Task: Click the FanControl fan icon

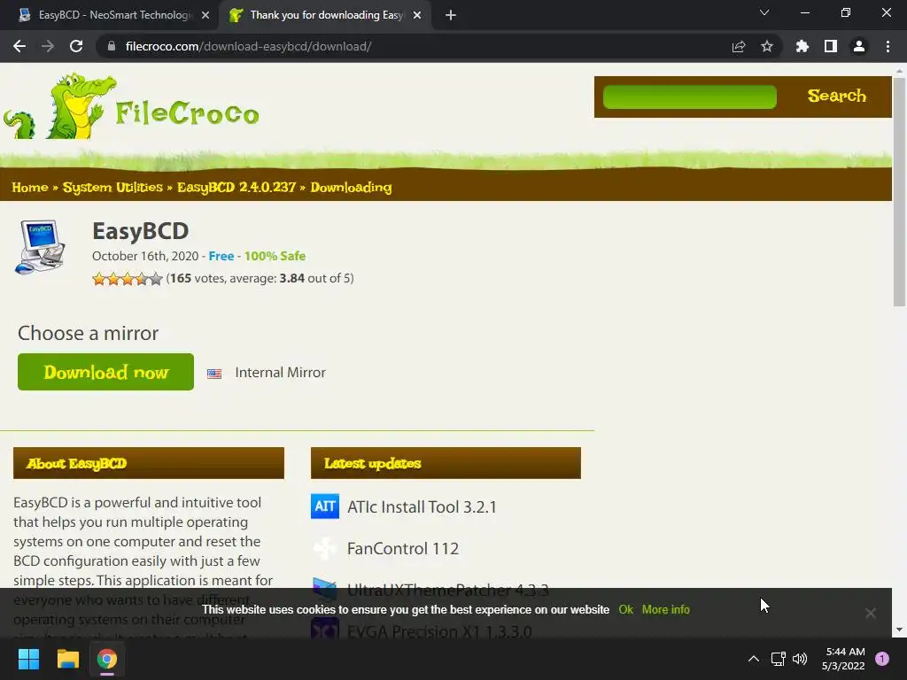Action: coord(325,548)
